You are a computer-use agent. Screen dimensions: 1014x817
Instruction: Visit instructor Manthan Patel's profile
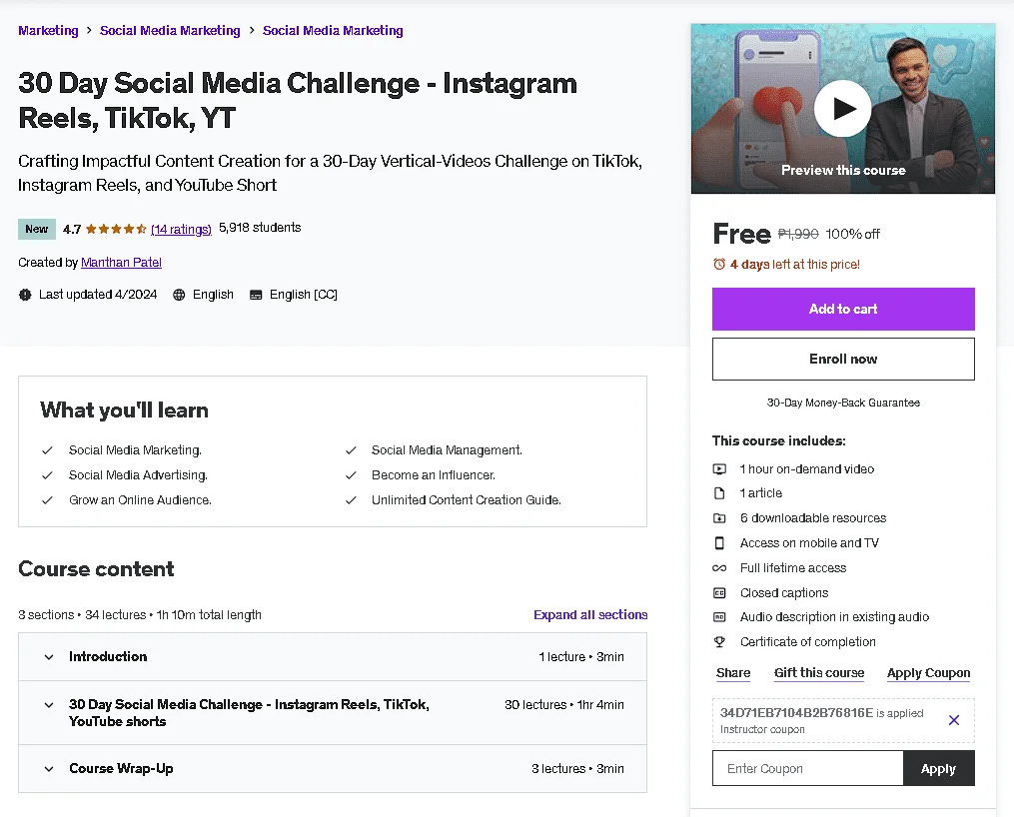click(121, 263)
